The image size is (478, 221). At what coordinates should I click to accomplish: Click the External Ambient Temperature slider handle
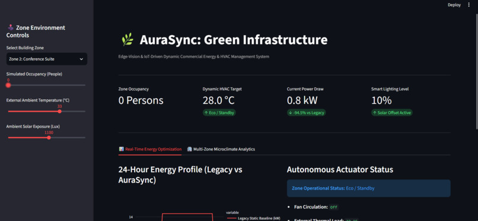click(59, 112)
